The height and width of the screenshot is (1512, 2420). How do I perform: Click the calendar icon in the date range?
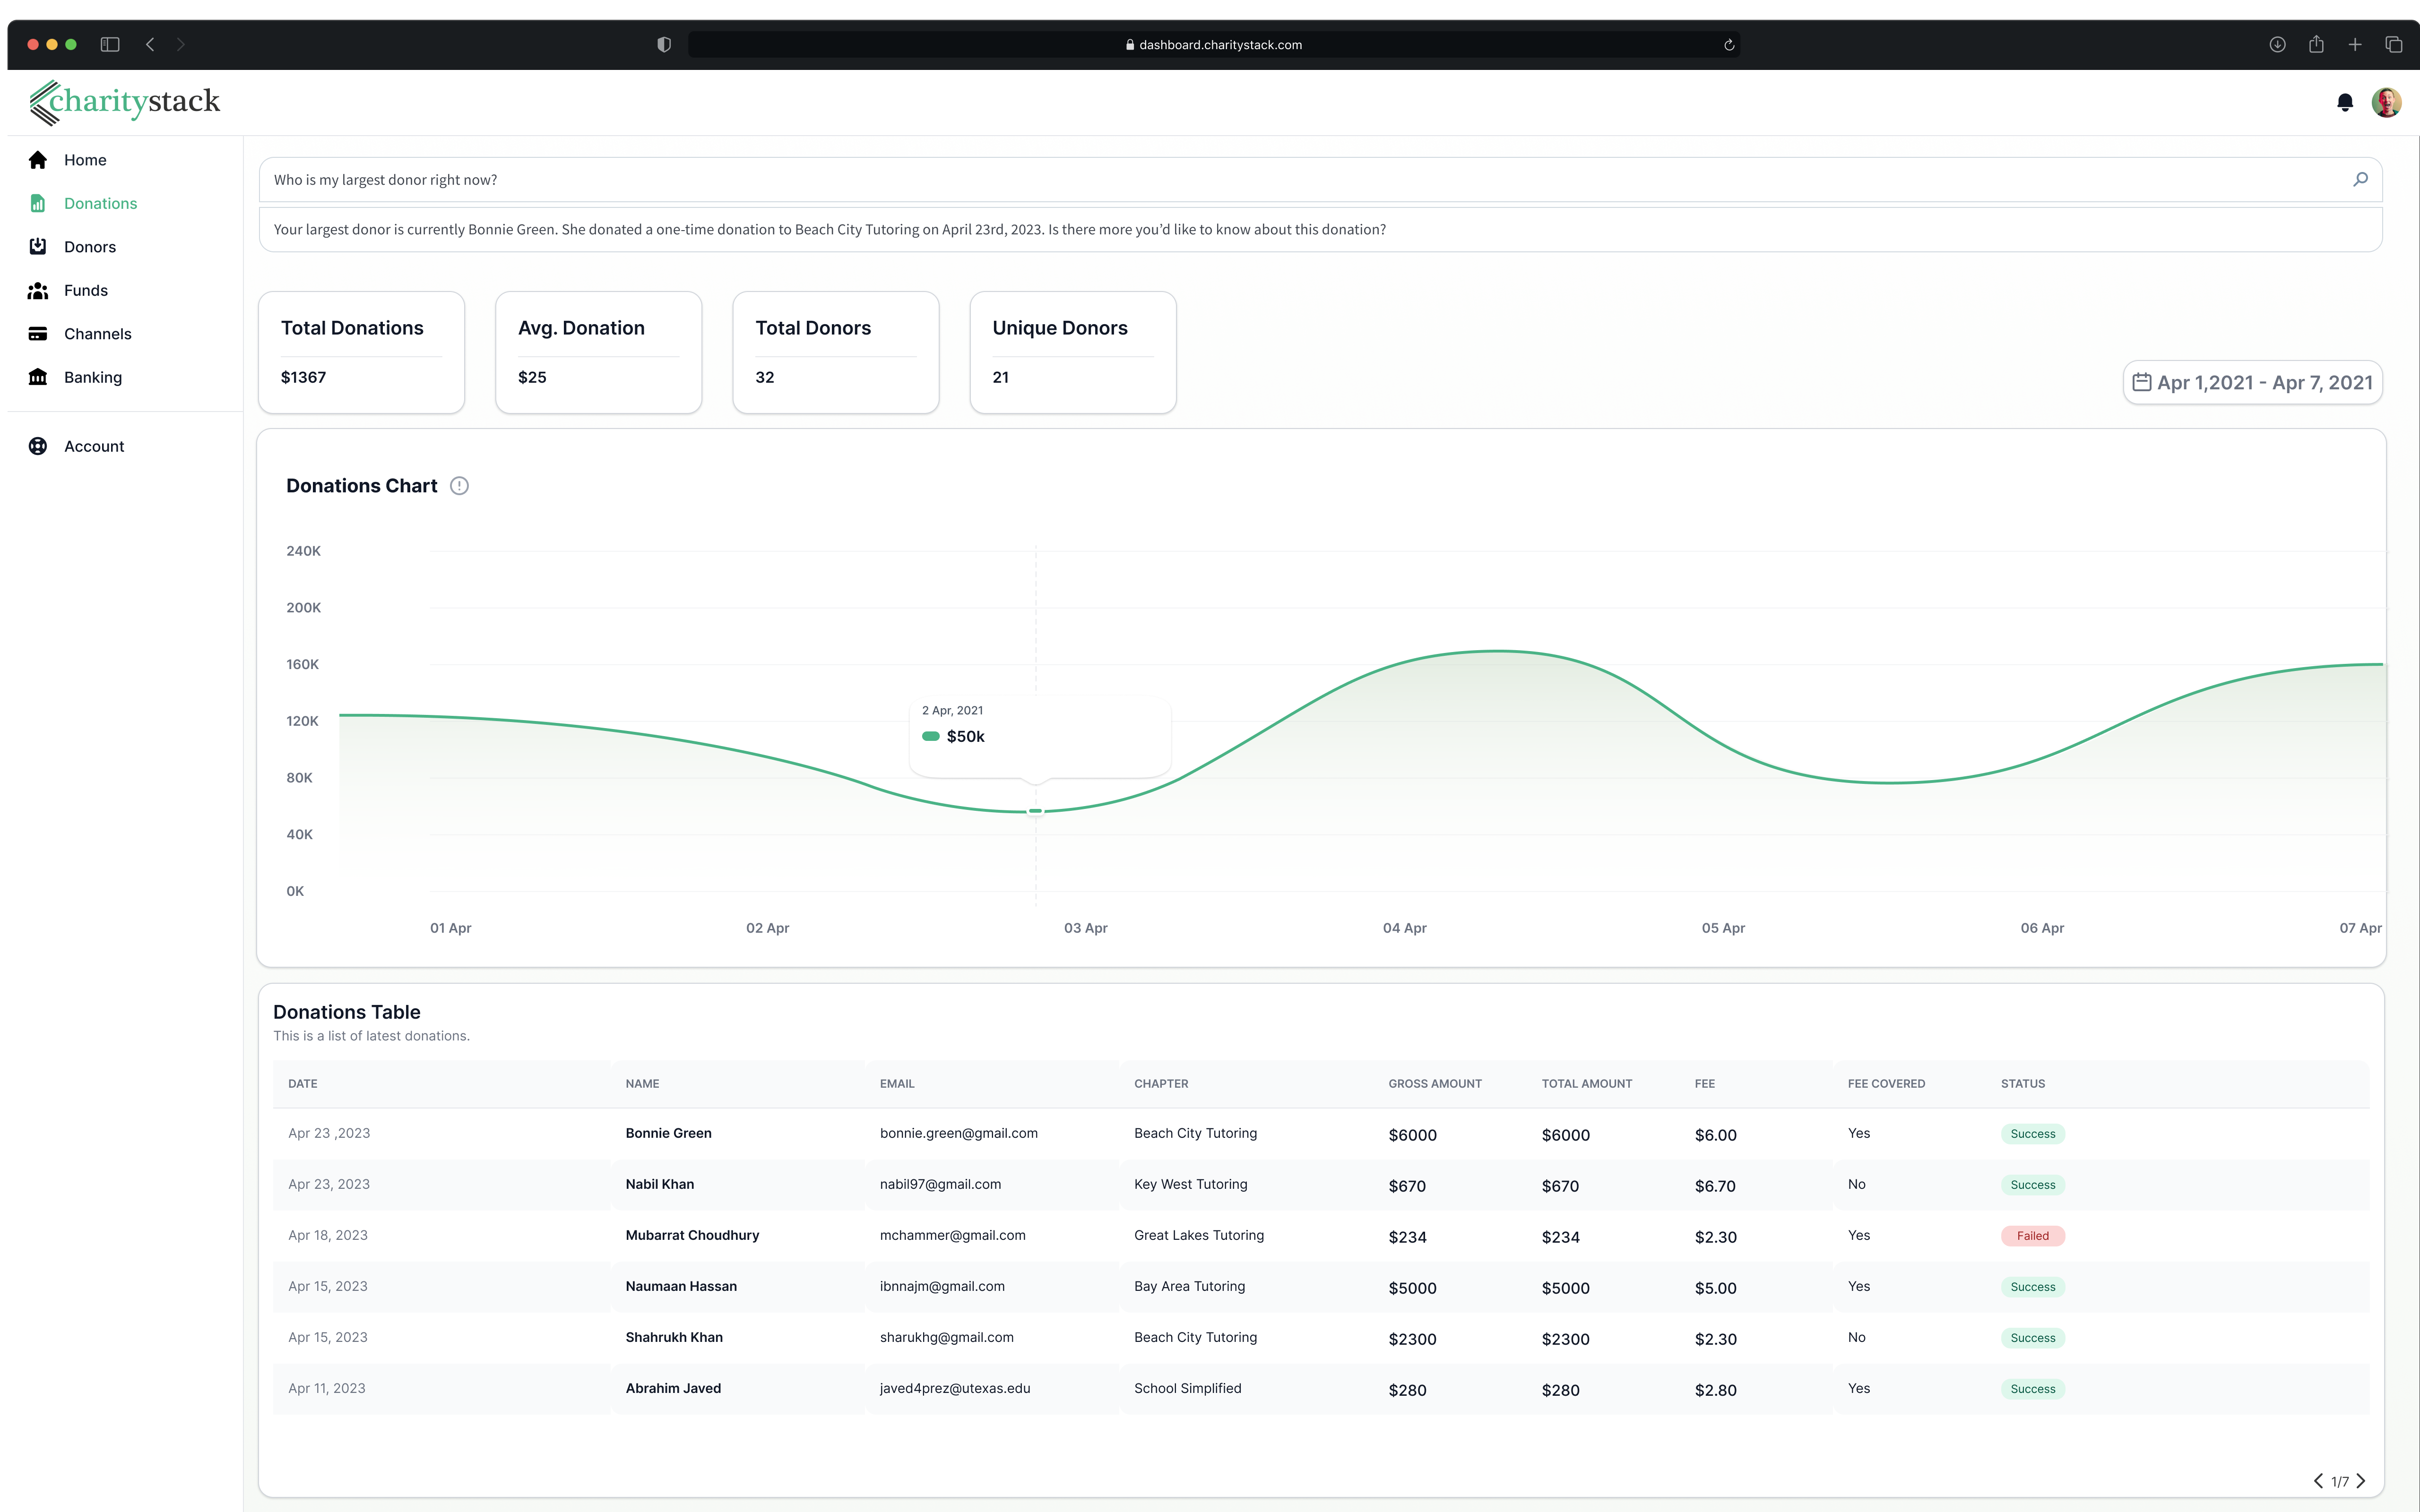coord(2141,382)
